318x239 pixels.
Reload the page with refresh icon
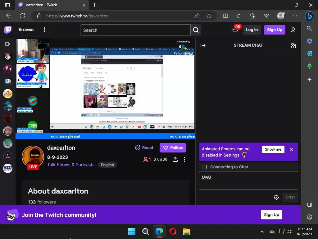[x=22, y=16]
